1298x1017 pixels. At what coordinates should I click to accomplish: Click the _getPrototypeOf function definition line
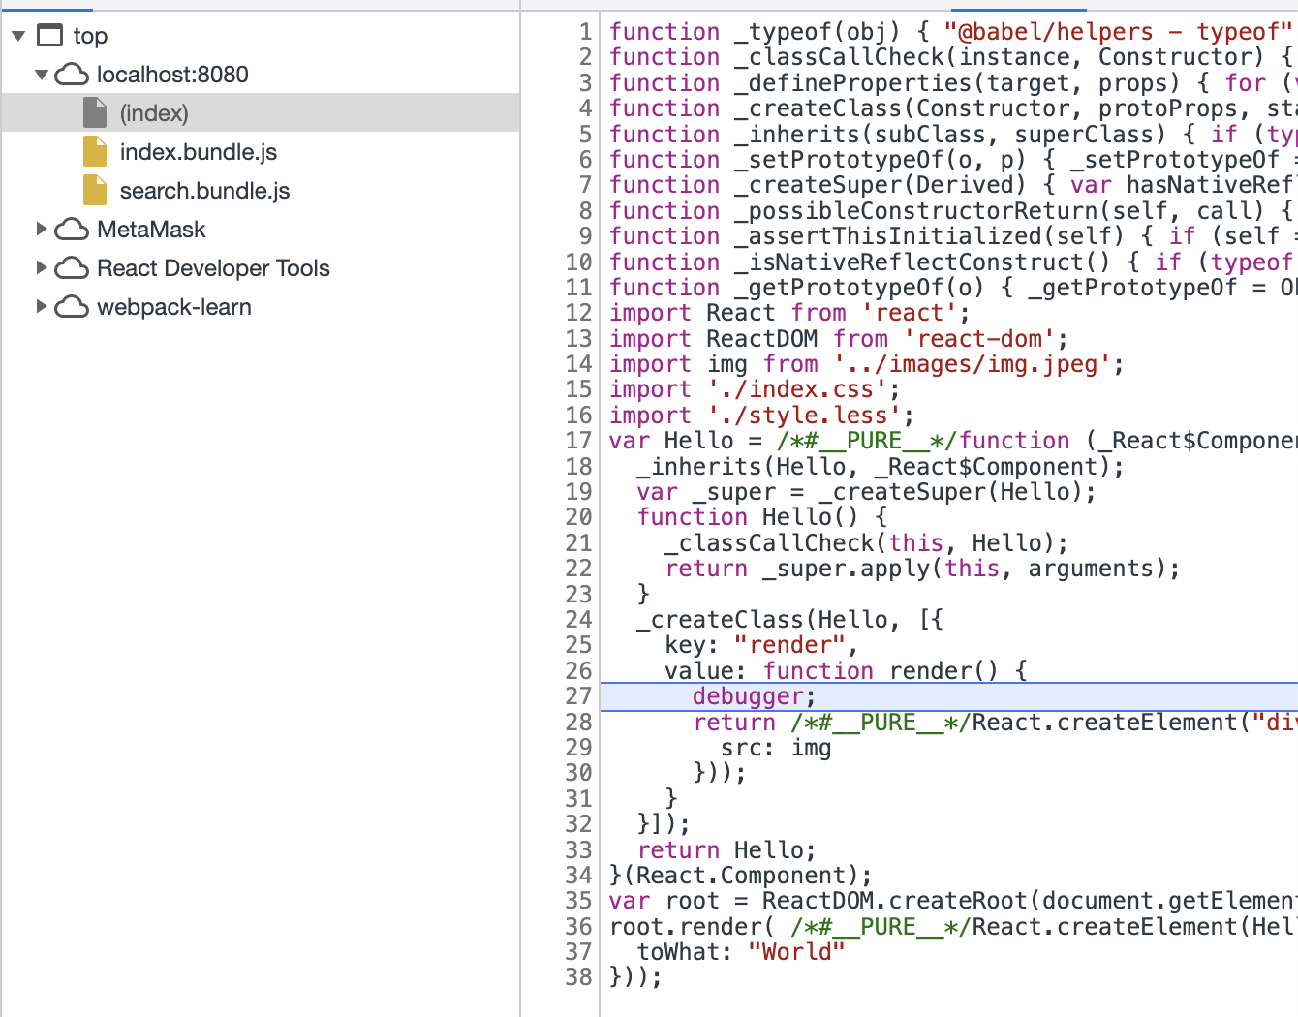click(x=953, y=288)
